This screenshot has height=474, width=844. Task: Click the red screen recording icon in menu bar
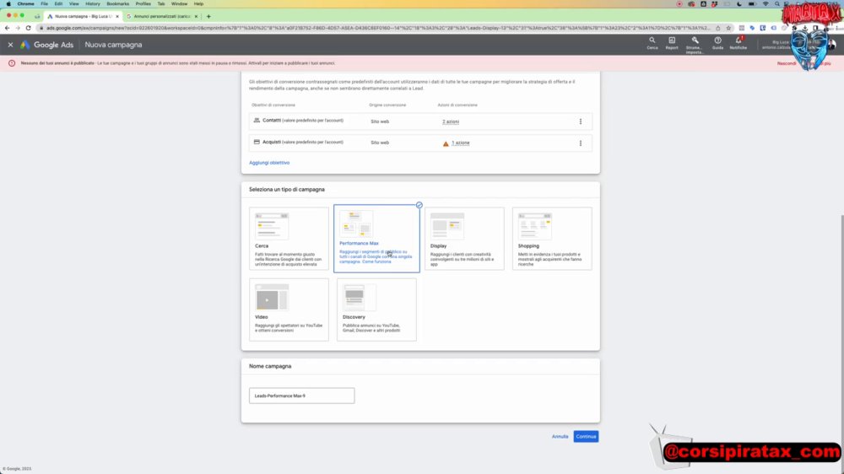tap(679, 3)
